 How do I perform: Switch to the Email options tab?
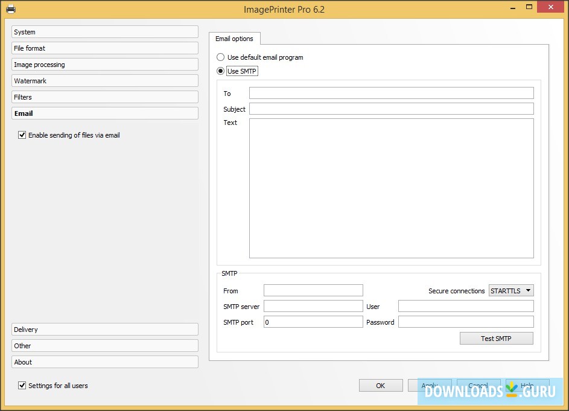[234, 38]
